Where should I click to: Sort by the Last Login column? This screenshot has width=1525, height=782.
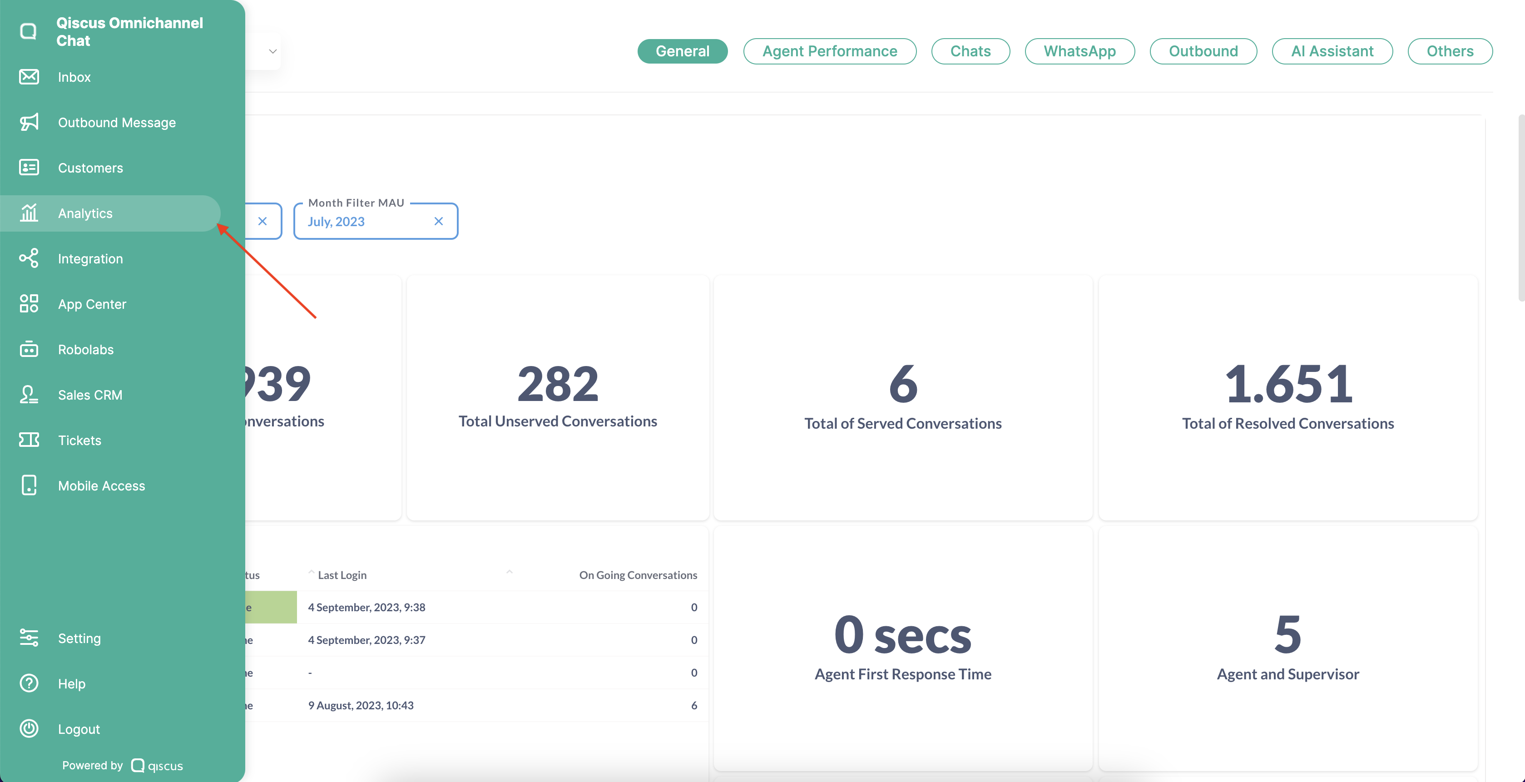[342, 575]
